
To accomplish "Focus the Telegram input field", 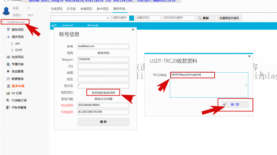I will [x=104, y=60].
